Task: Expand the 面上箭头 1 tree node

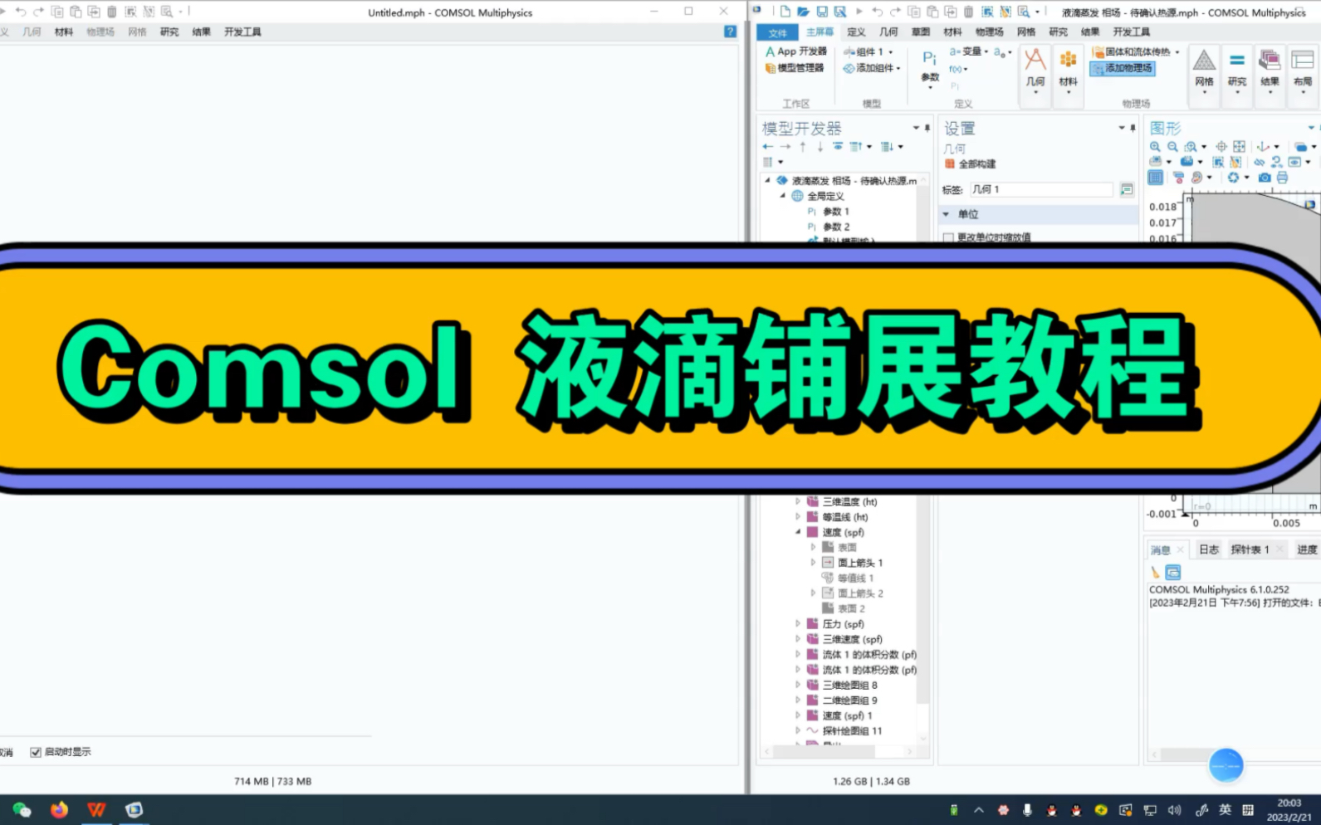Action: coord(813,563)
